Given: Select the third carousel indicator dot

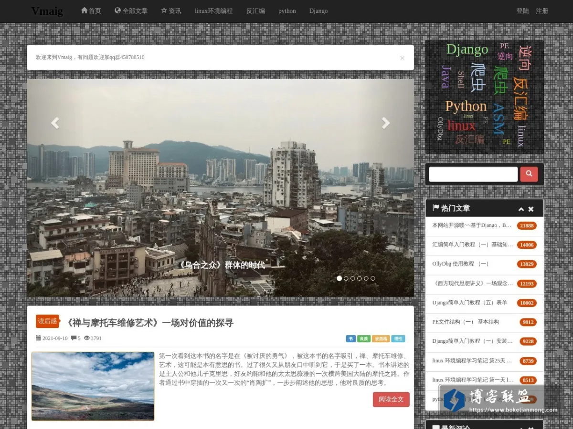Looking at the screenshot, I should [x=353, y=278].
